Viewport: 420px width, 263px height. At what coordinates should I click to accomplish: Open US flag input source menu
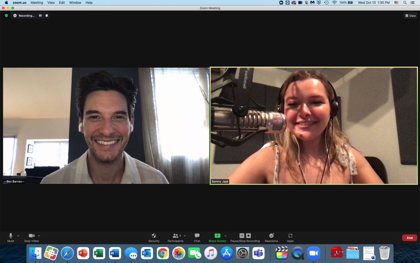(396, 2)
